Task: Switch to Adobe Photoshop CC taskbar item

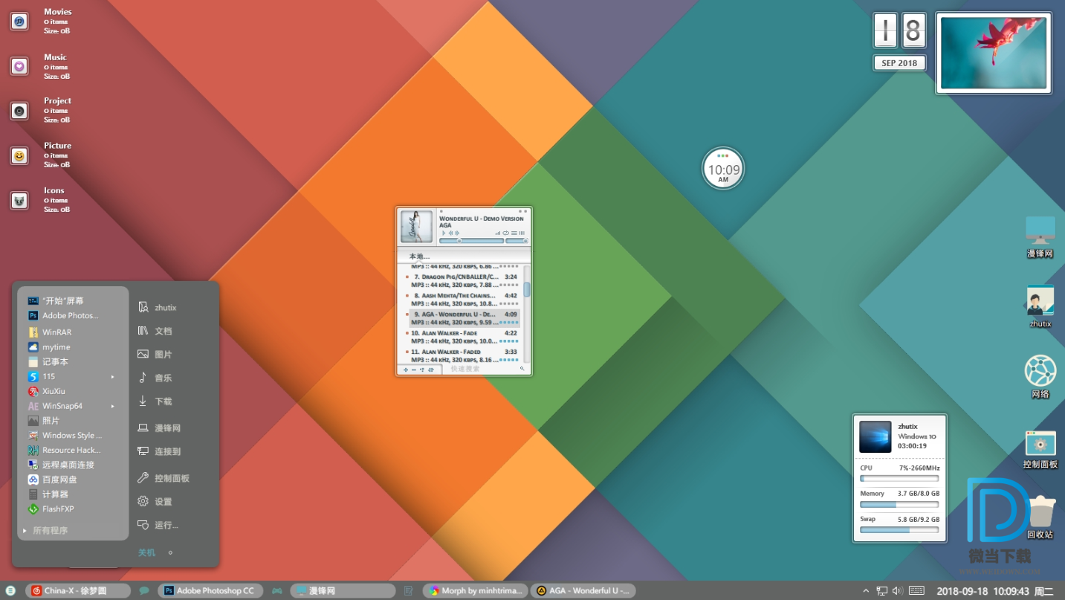Action: coord(210,590)
